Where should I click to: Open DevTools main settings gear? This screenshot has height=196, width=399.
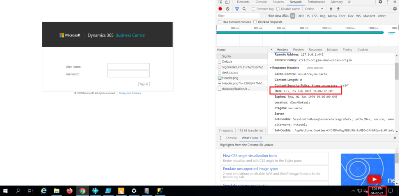380,2
